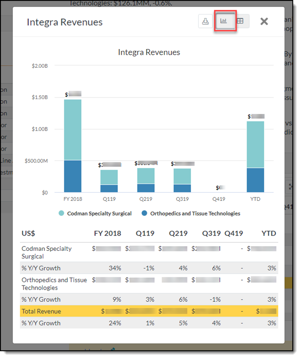
Task: Click the Integra Revenues chart title
Action: [x=149, y=52]
